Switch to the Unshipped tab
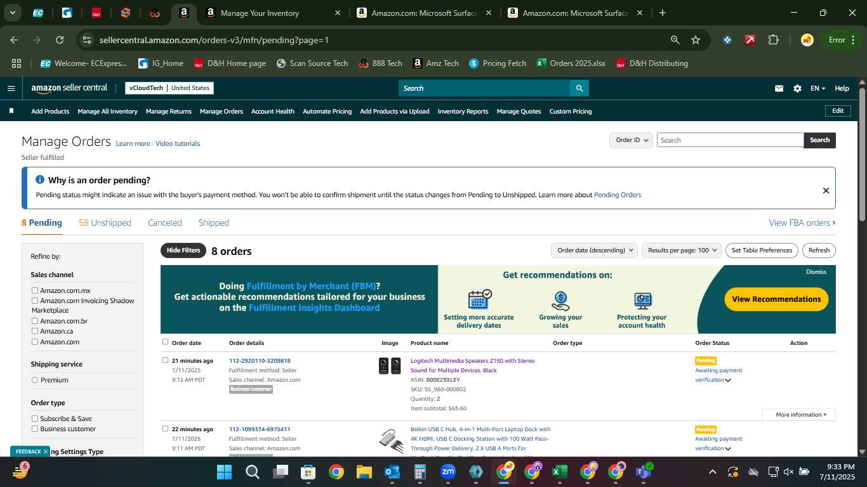This screenshot has width=867, height=487. coord(105,223)
